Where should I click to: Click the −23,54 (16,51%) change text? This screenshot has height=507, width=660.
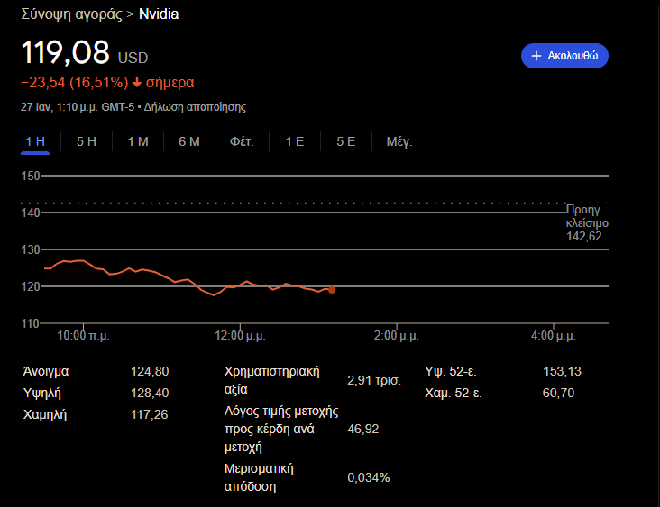(75, 82)
